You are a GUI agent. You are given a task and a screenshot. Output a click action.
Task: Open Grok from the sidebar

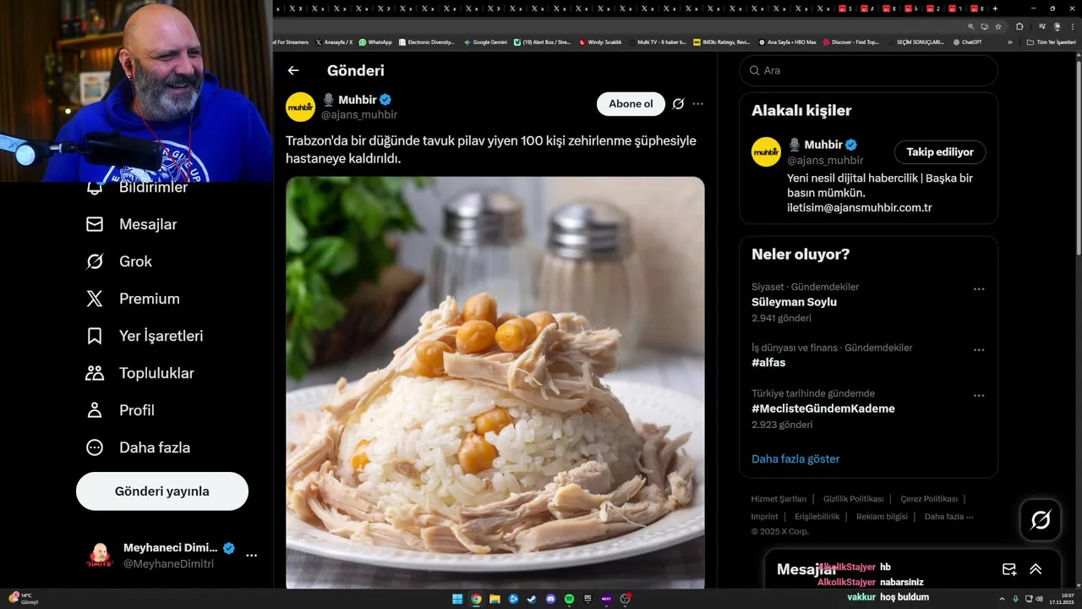click(119, 261)
